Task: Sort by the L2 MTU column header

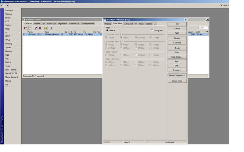Action: coord(69,32)
